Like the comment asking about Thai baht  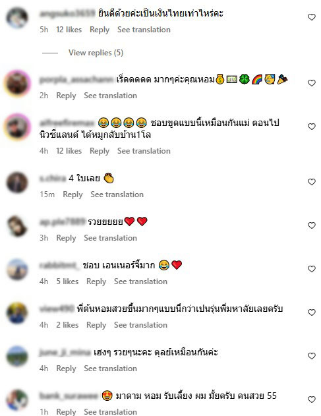312,17
